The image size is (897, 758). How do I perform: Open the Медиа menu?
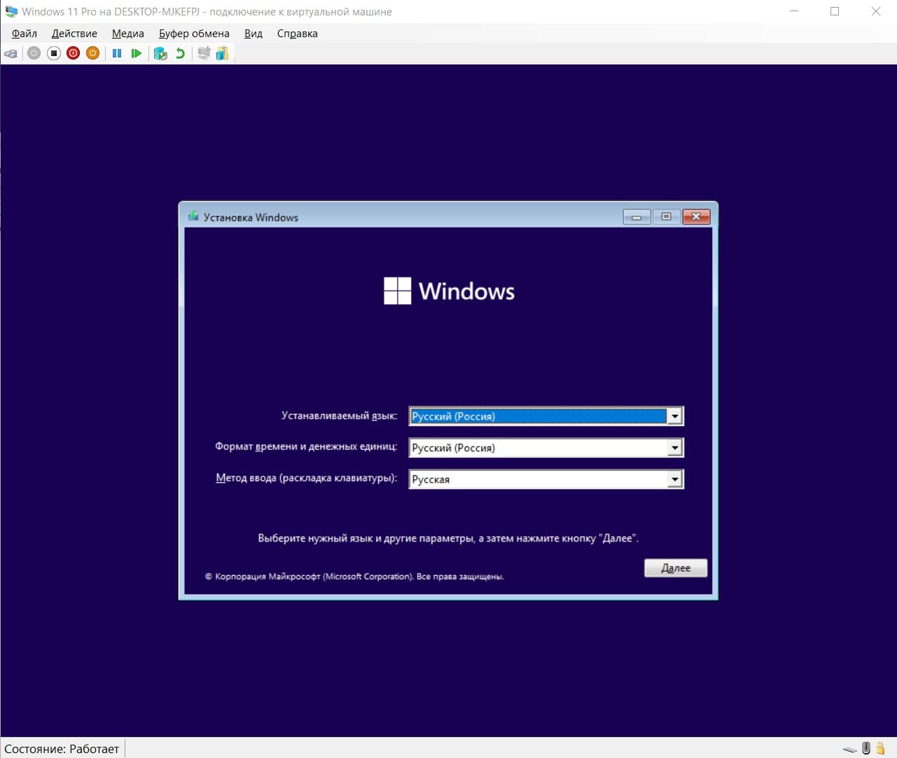[128, 34]
